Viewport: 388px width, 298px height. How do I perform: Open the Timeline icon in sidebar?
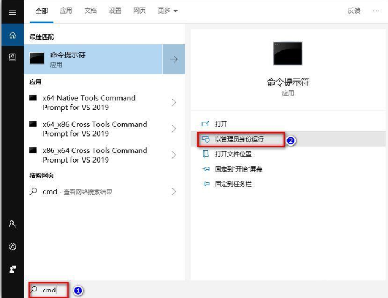point(12,57)
